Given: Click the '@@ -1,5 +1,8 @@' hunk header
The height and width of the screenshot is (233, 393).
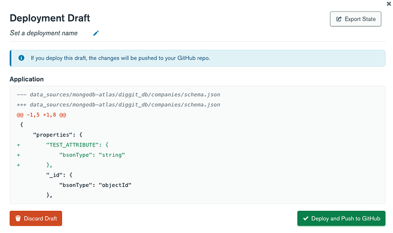Looking at the screenshot, I should point(42,115).
